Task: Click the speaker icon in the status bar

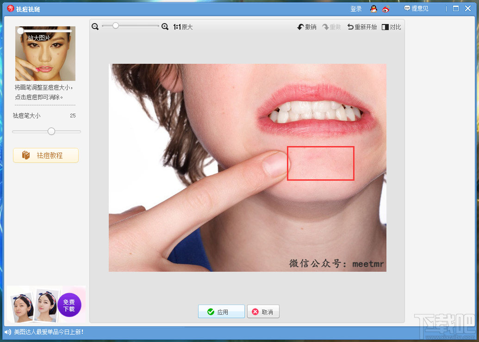Action: pos(8,332)
